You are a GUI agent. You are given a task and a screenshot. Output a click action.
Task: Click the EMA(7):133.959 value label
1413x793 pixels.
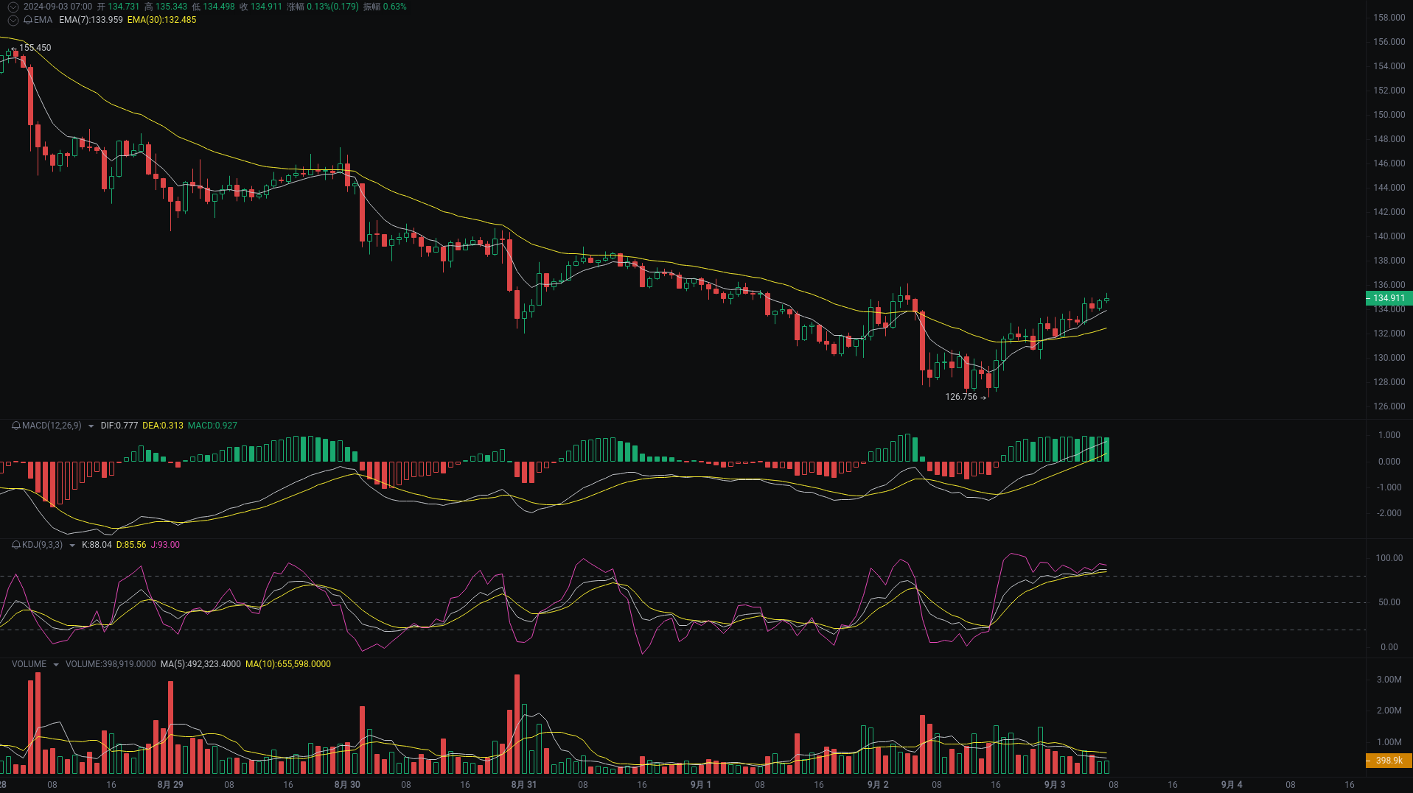(x=90, y=20)
